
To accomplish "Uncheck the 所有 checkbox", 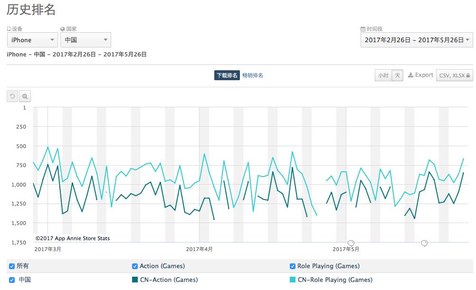I will (12, 266).
